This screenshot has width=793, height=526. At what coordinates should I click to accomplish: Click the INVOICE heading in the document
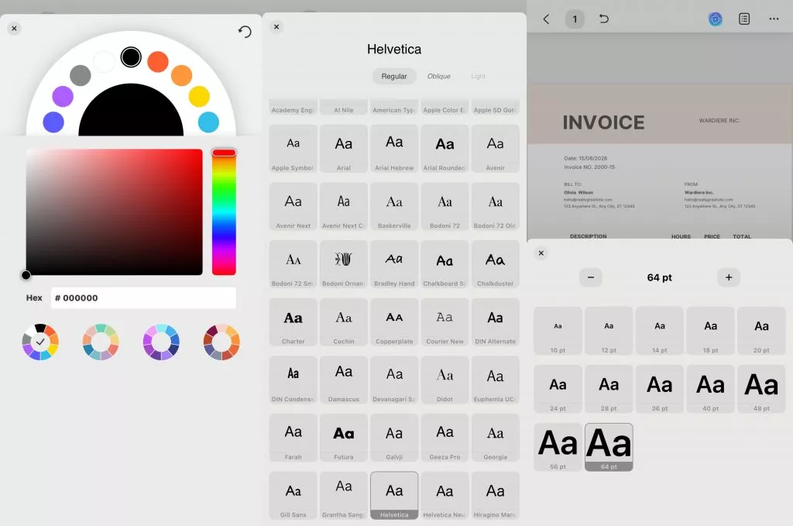(604, 122)
